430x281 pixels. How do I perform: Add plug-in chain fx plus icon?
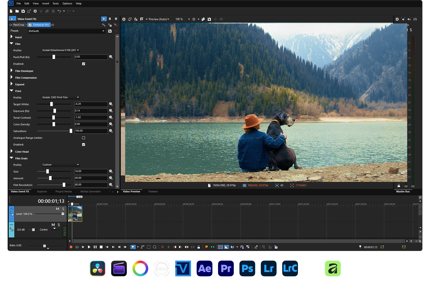[104, 25]
